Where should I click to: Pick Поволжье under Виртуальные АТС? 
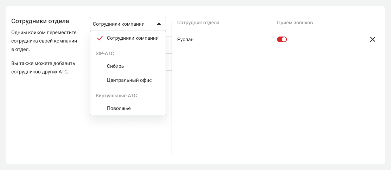click(118, 108)
